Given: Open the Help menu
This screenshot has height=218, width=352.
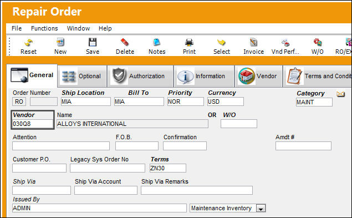Looking at the screenshot, I should [105, 28].
